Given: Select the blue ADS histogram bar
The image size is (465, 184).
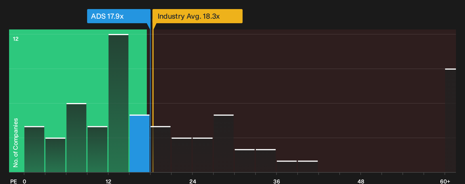Looking at the screenshot, I should (139, 144).
